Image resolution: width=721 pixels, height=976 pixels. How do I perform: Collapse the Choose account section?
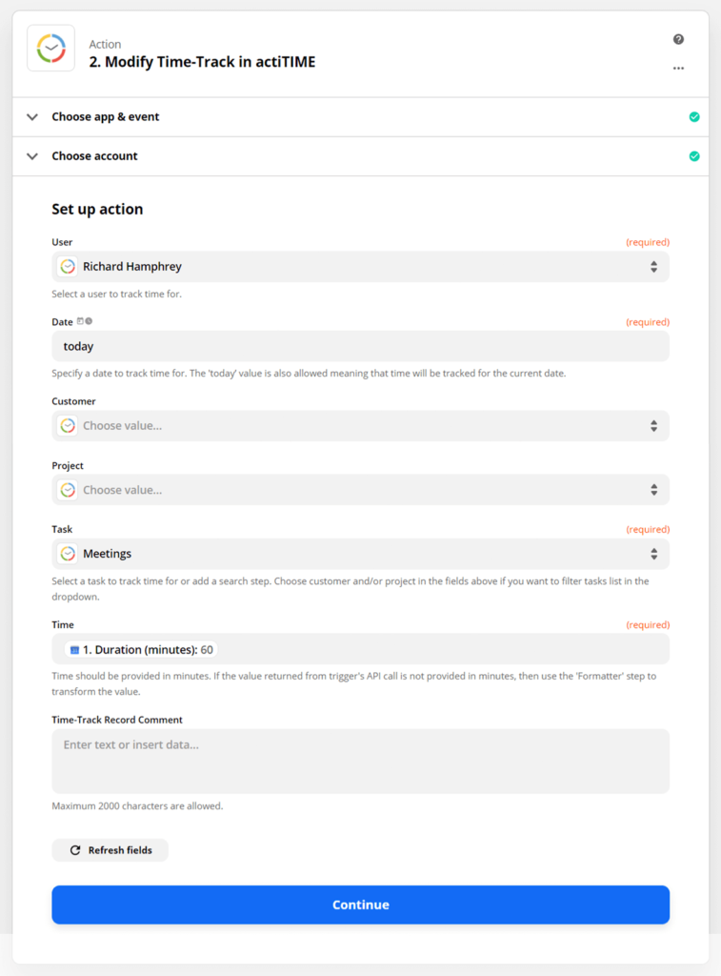(31, 155)
